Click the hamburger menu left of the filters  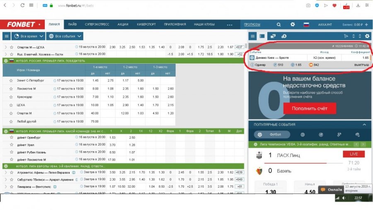7,36
